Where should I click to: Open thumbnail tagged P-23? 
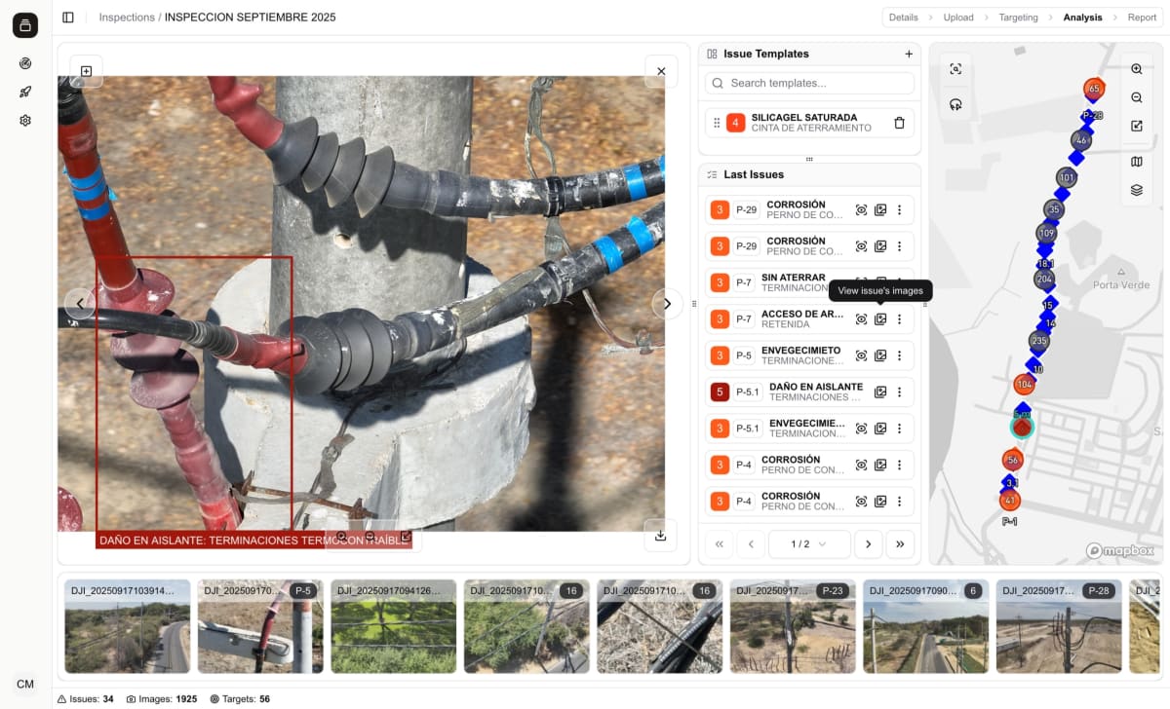pos(793,626)
